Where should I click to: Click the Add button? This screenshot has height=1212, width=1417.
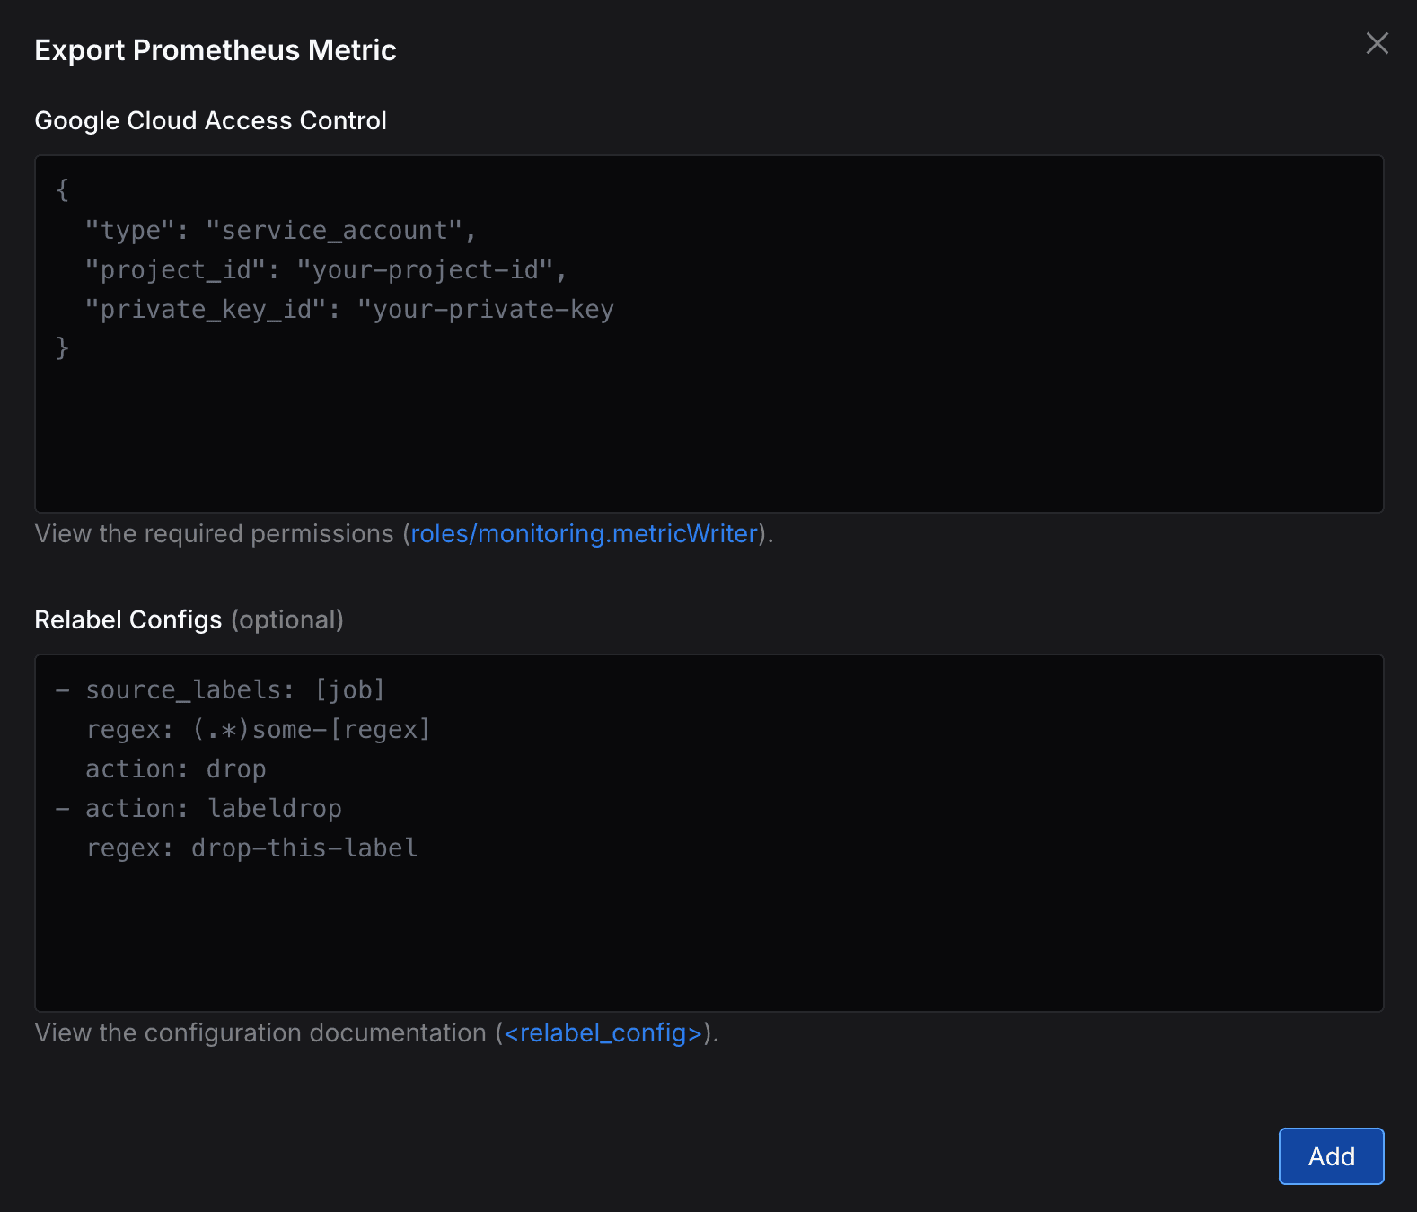[1331, 1156]
